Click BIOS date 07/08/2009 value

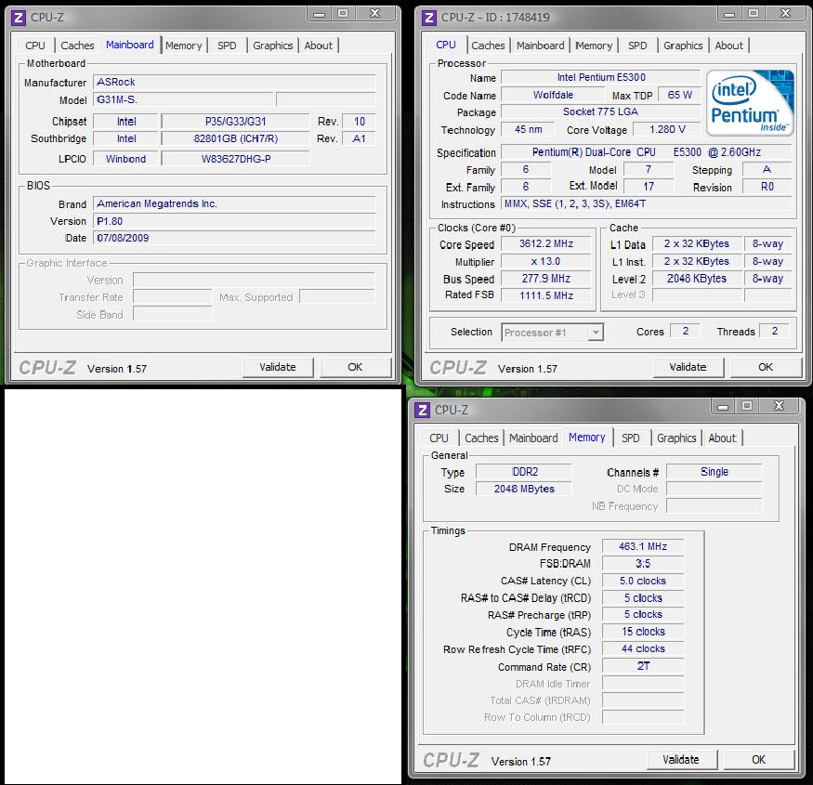(x=234, y=238)
